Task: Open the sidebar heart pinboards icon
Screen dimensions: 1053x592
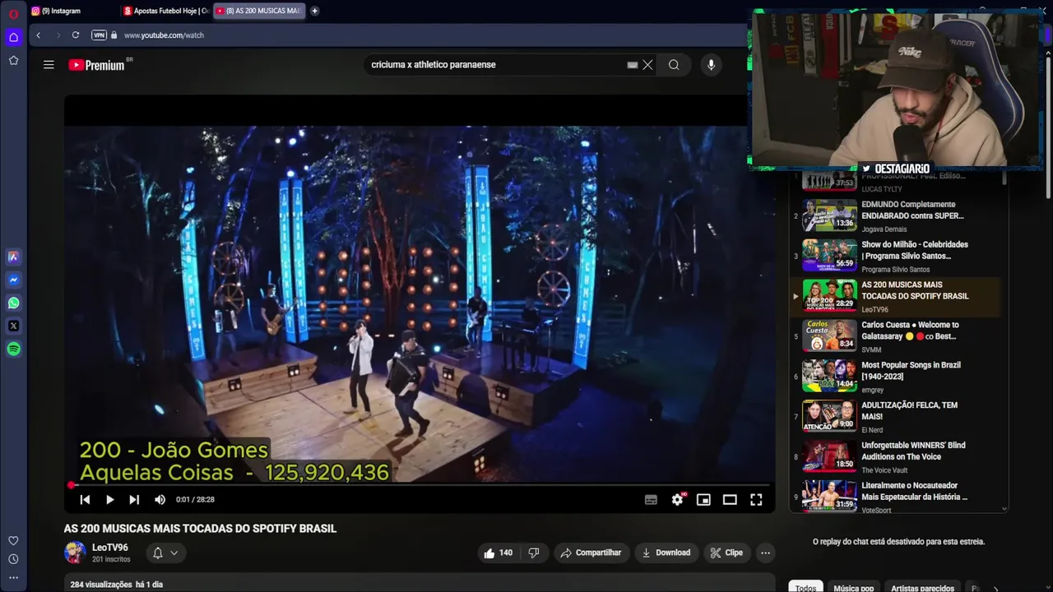Action: click(x=13, y=540)
